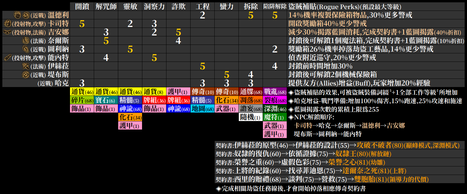The image size is (467, 194).
Task: Click 溫德利's 工程 value 2
Action: coord(203,15)
